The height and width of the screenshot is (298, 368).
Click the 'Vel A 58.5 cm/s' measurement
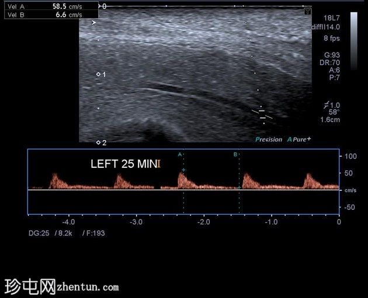[x=45, y=6]
